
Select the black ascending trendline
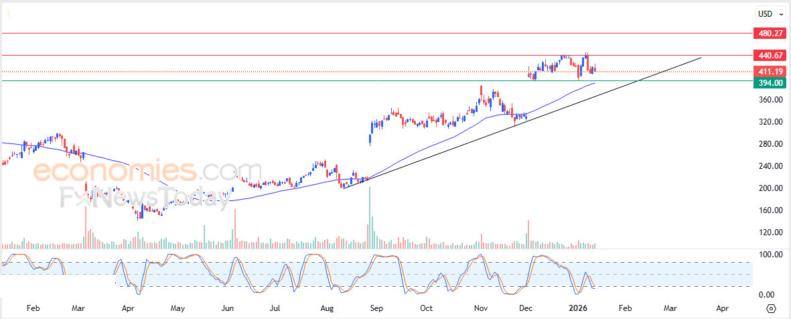(522, 123)
